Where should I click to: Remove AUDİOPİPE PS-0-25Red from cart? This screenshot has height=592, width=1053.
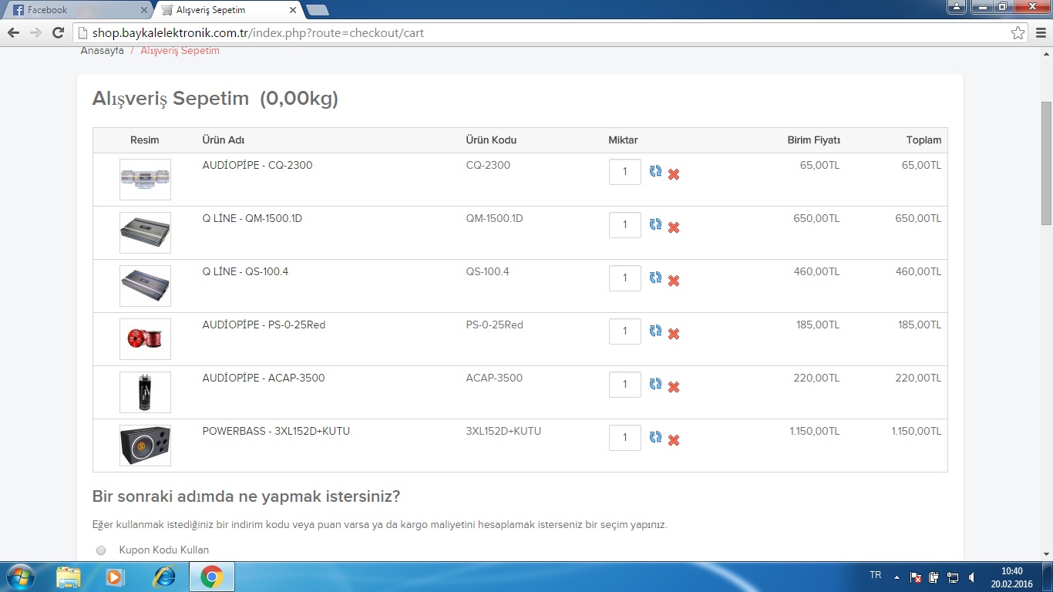[674, 334]
